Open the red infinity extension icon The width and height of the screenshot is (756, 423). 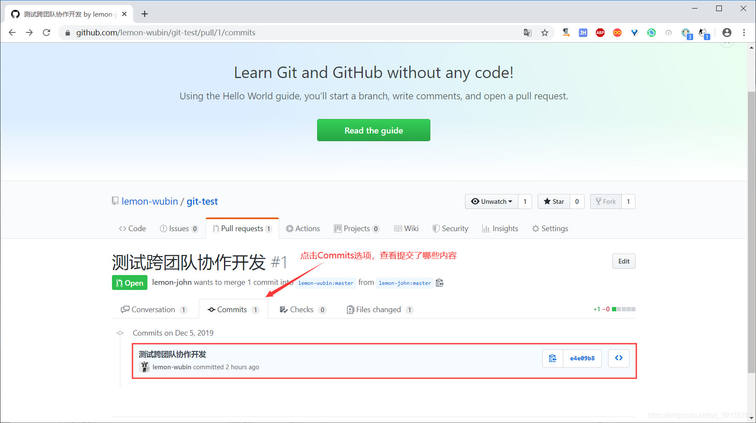[617, 32]
